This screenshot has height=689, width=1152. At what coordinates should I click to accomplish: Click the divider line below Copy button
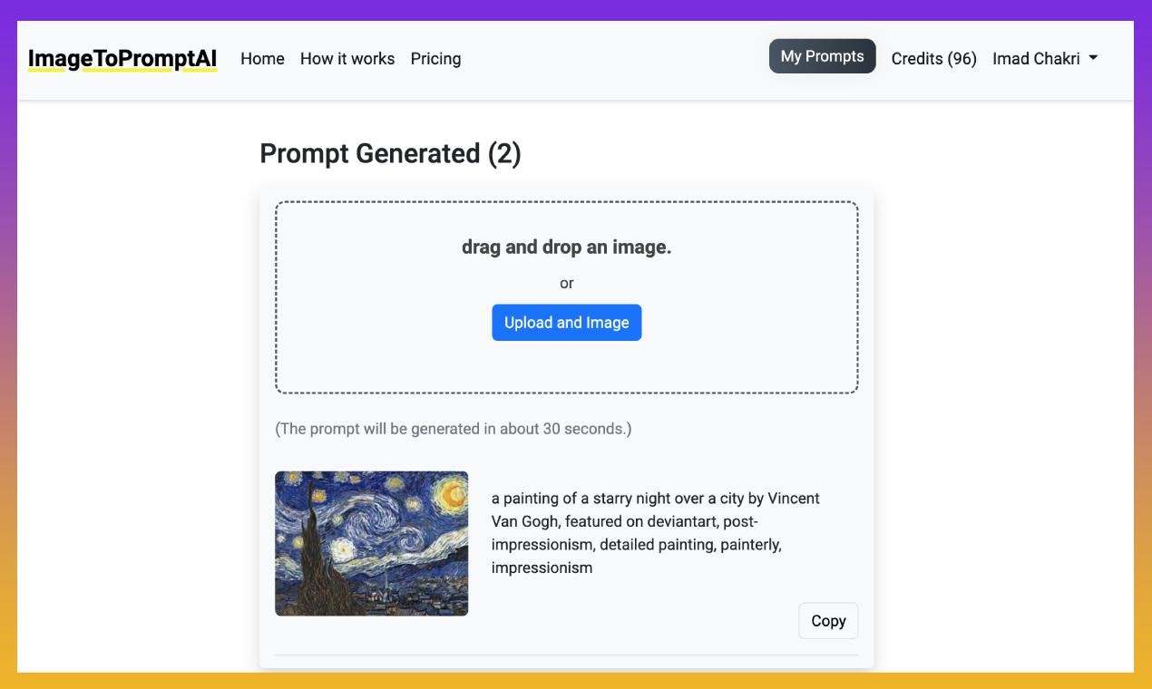click(x=567, y=655)
